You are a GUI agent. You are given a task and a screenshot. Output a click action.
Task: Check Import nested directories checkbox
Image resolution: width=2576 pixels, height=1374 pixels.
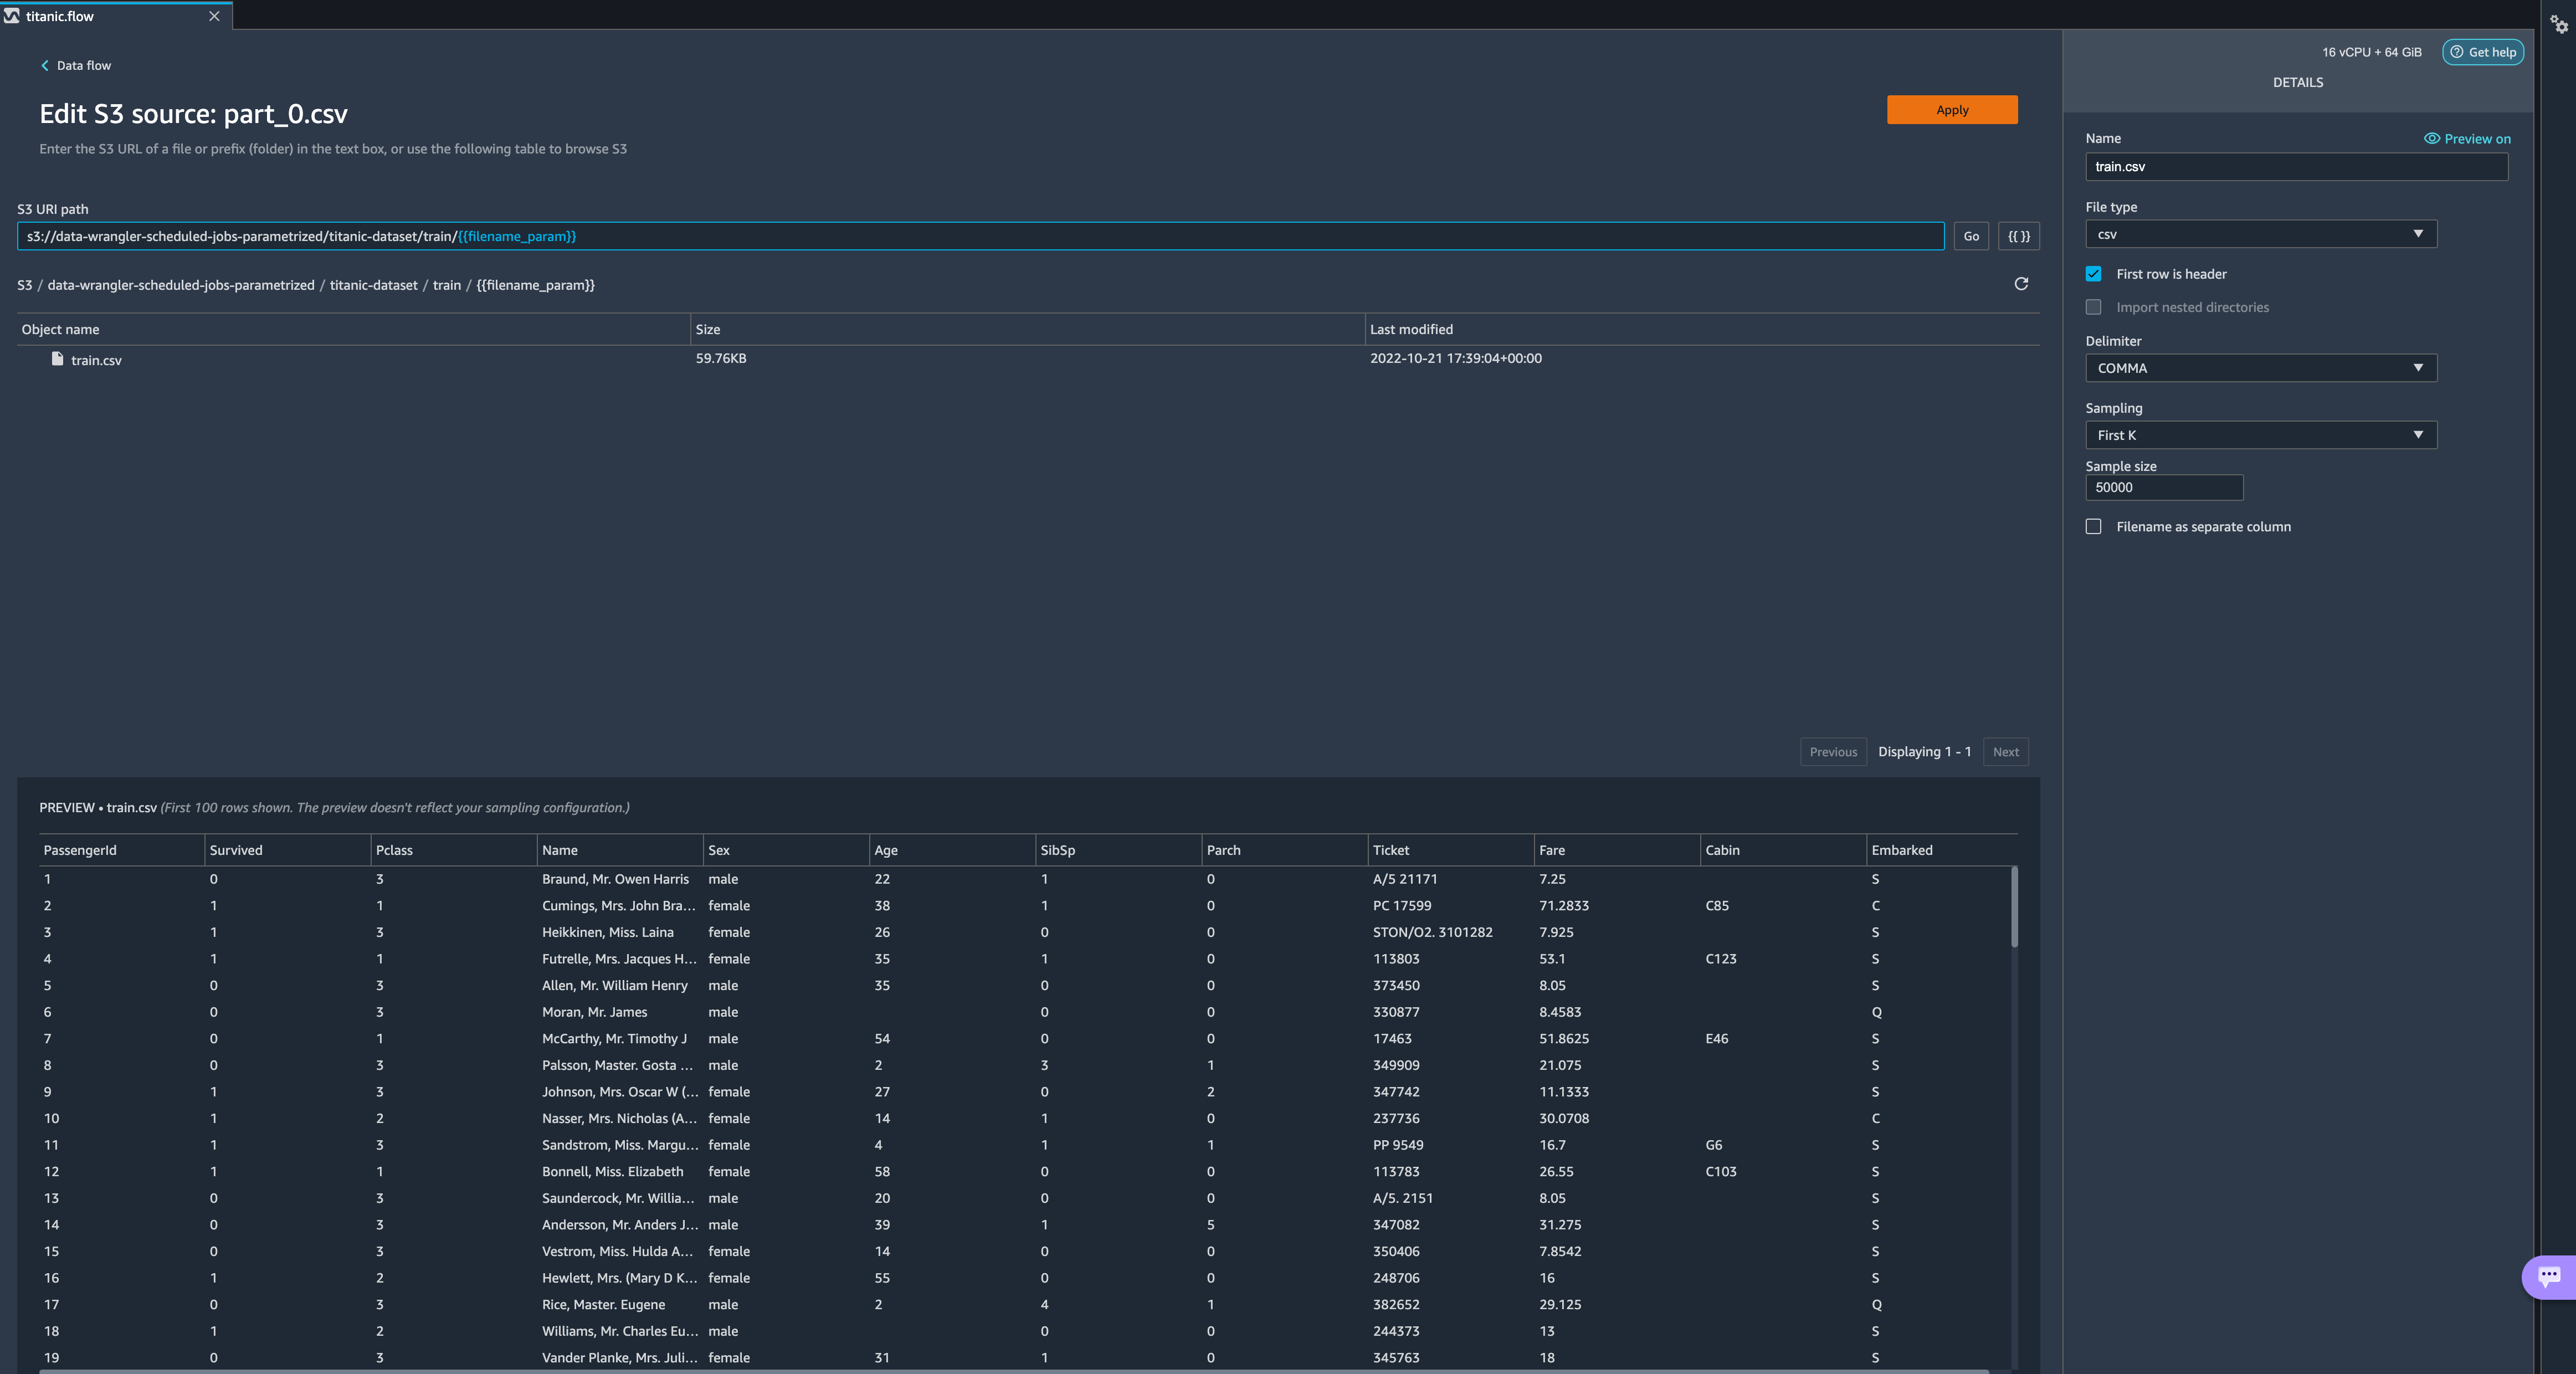[2094, 307]
